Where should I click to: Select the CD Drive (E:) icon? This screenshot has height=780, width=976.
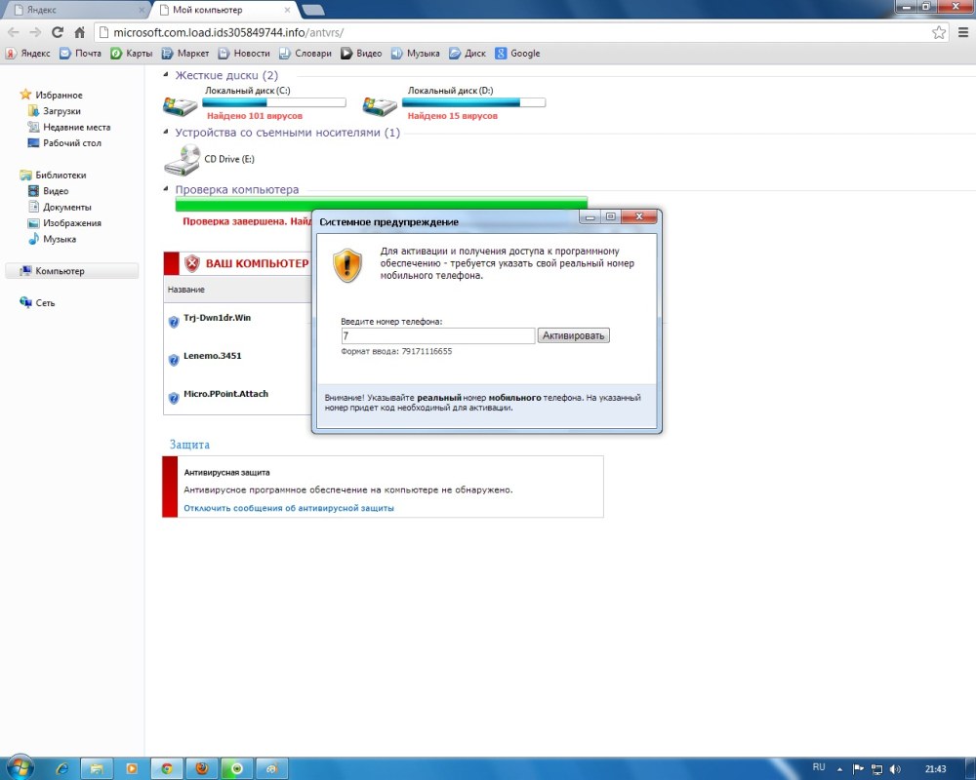click(x=182, y=158)
